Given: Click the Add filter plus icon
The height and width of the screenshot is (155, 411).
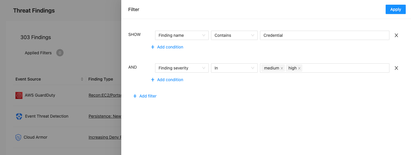Looking at the screenshot, I should [135, 96].
